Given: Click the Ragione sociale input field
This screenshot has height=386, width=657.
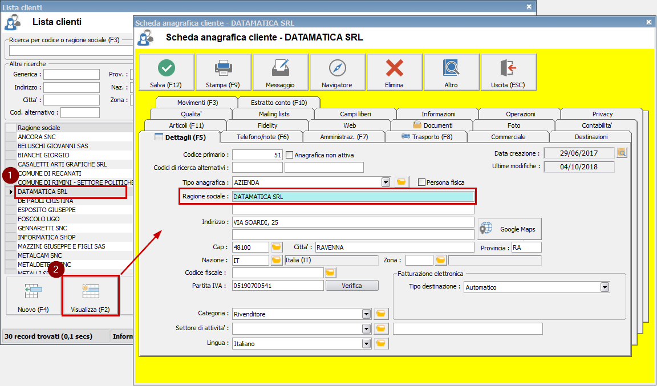Looking at the screenshot, I should tap(353, 197).
